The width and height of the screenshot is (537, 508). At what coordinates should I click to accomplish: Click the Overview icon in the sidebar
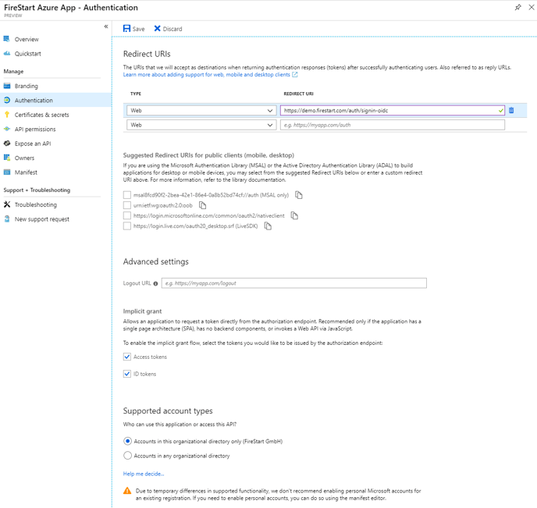7,39
